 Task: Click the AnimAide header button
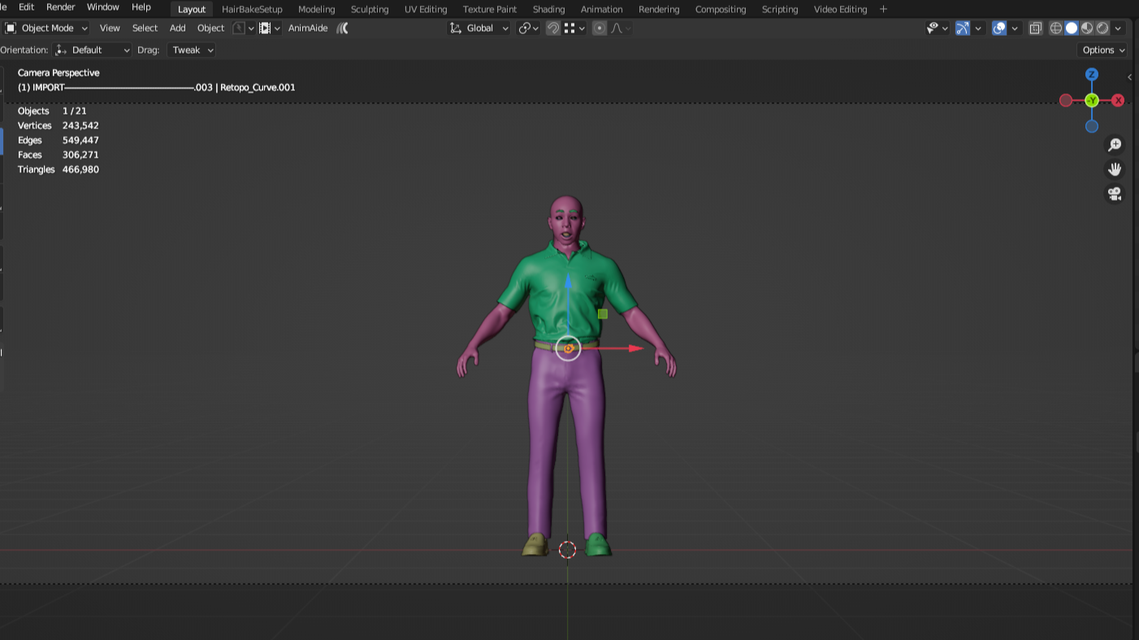[x=308, y=28]
